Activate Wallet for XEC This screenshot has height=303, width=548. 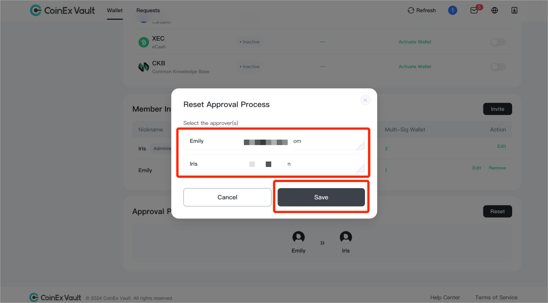pos(415,42)
